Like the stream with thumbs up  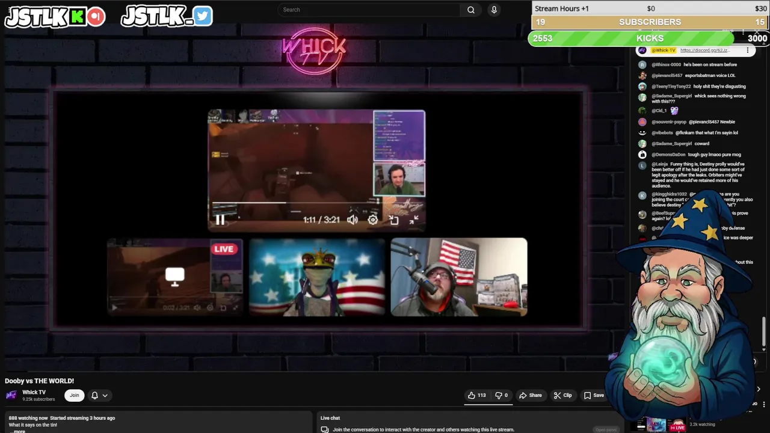pos(476,395)
